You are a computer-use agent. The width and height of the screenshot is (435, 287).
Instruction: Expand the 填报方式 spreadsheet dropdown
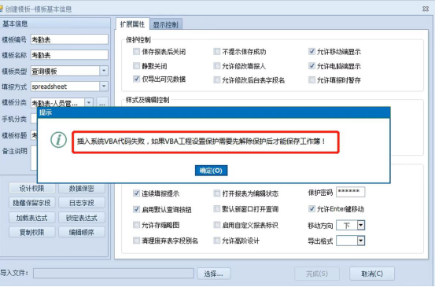104,86
